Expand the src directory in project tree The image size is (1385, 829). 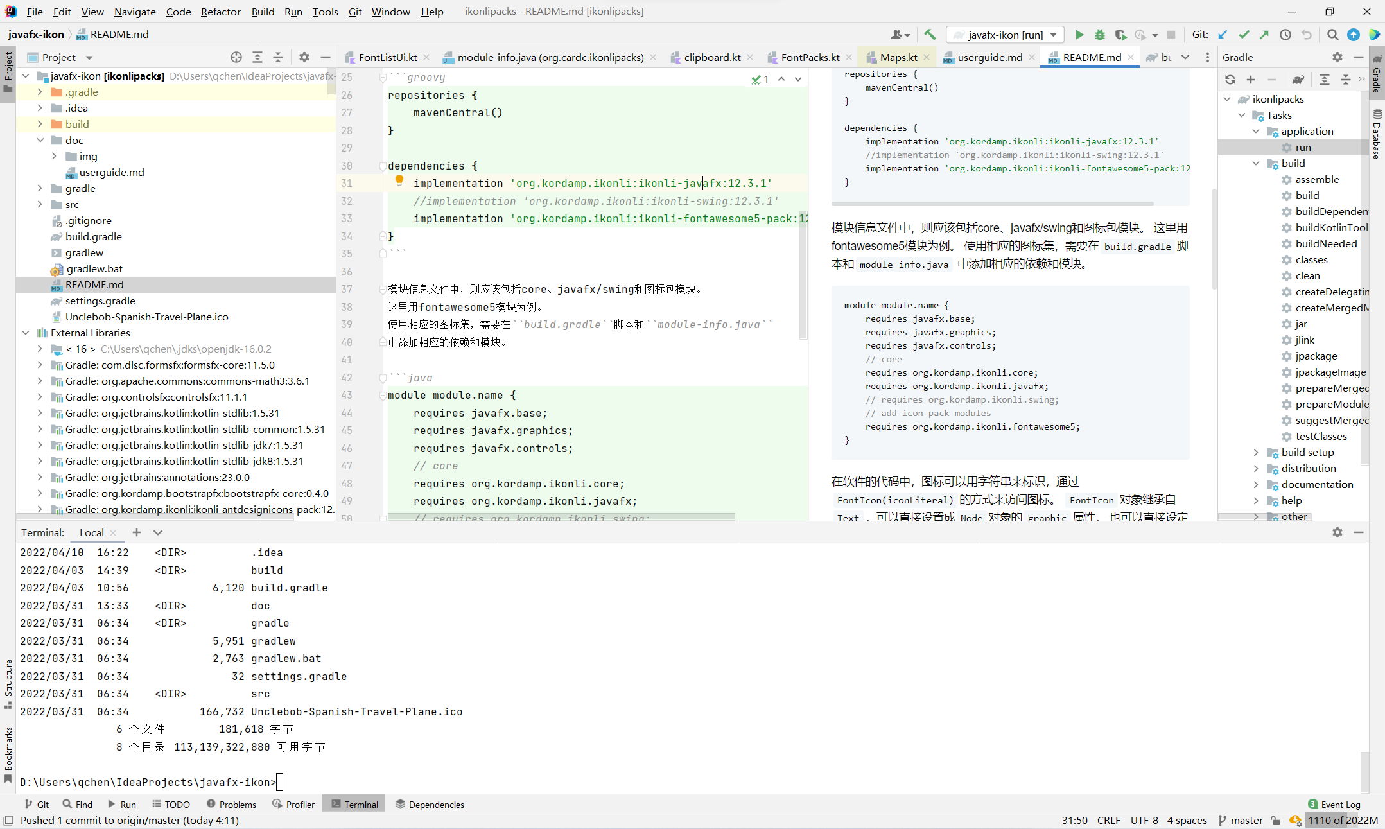tap(39, 204)
